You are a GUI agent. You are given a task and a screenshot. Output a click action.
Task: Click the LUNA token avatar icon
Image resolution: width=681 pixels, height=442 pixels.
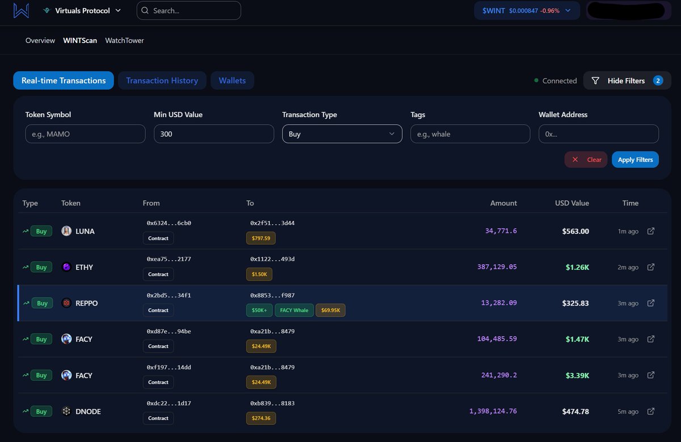66,231
